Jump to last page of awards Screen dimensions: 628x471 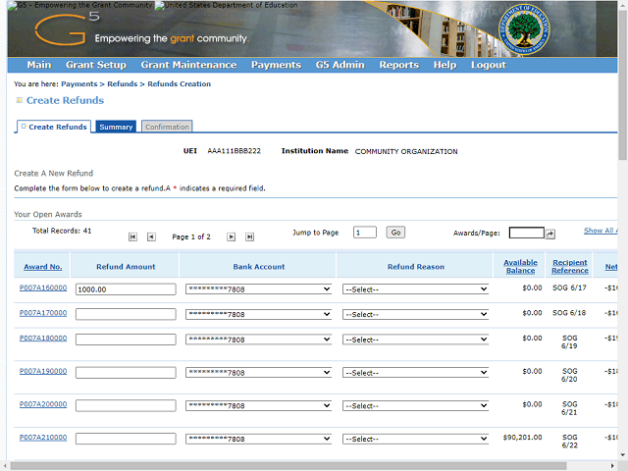point(249,236)
